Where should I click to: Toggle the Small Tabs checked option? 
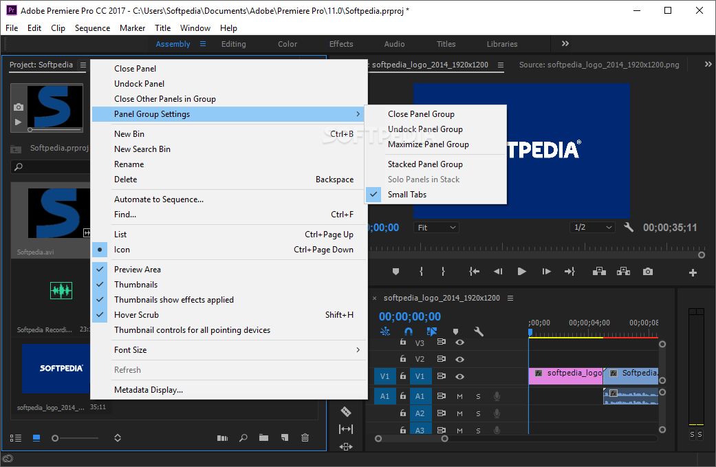pos(435,195)
